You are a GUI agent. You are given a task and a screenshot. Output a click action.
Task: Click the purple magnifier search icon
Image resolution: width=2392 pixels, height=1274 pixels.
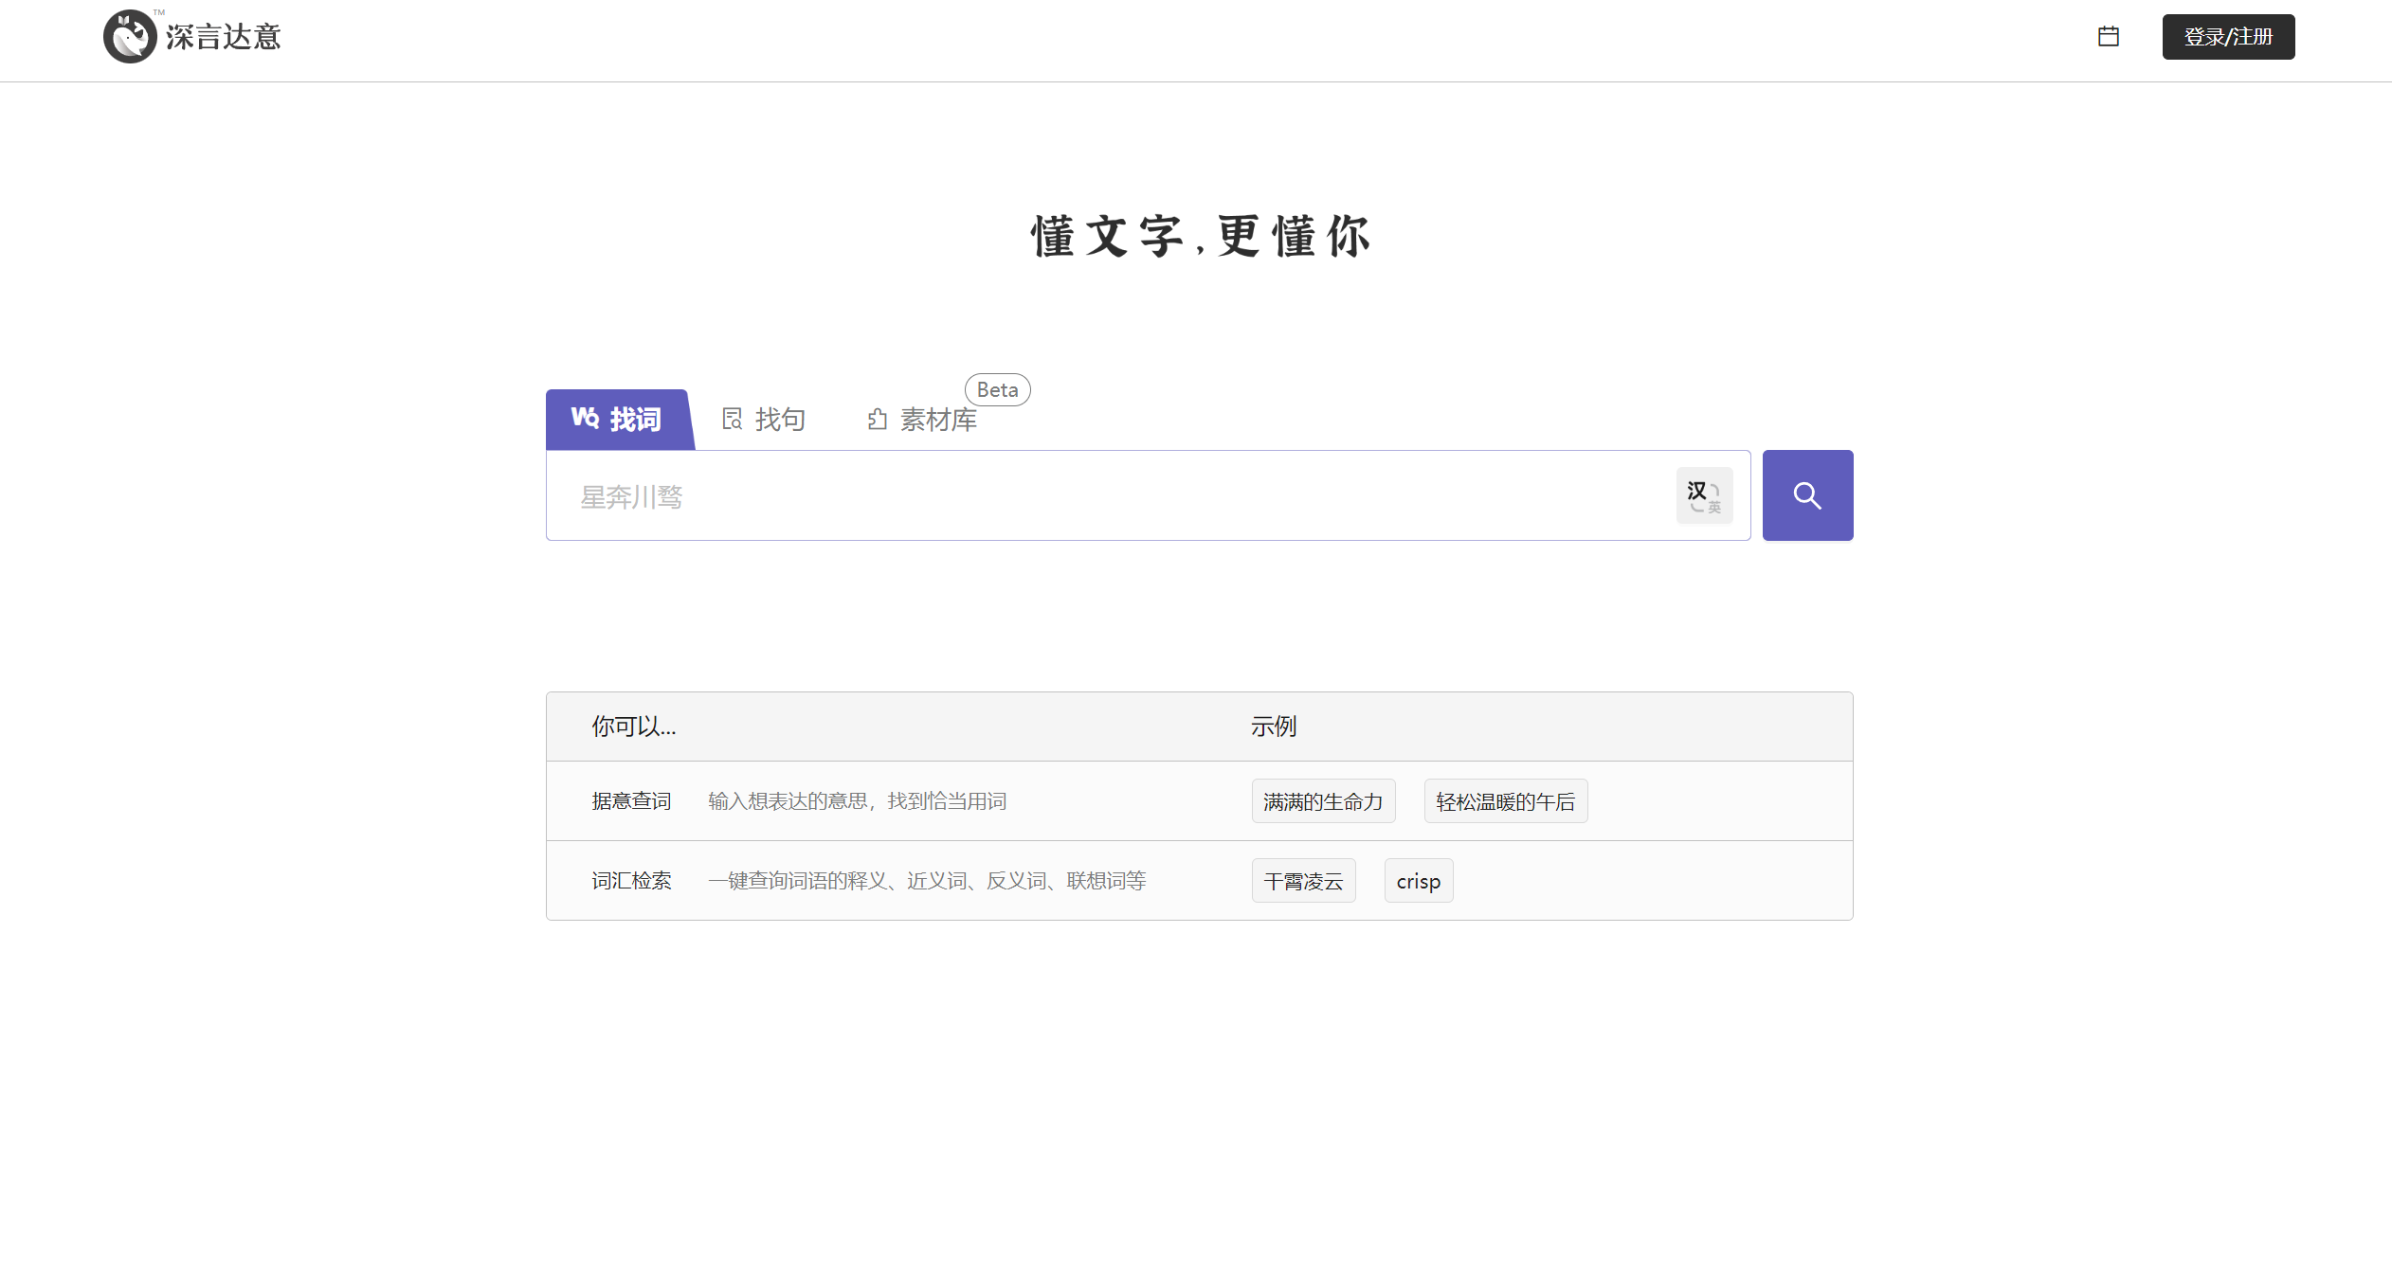coord(1807,494)
